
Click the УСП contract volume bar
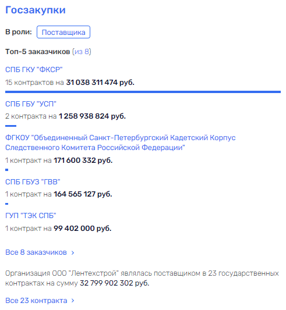coord(10,126)
